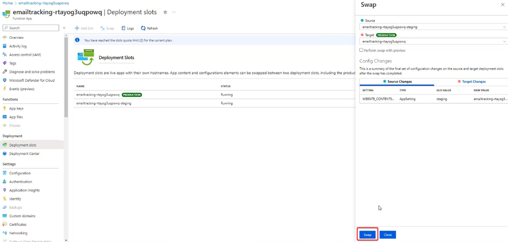Click the SETTING column header in Config Changes

pyautogui.click(x=368, y=90)
